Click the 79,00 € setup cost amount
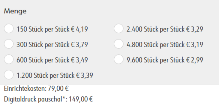 58,88
